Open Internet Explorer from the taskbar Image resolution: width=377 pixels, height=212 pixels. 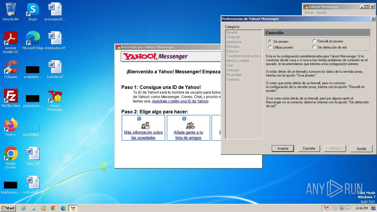click(23, 208)
